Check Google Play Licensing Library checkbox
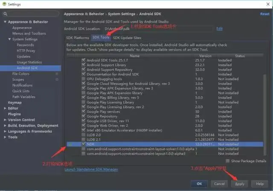 click(84, 102)
